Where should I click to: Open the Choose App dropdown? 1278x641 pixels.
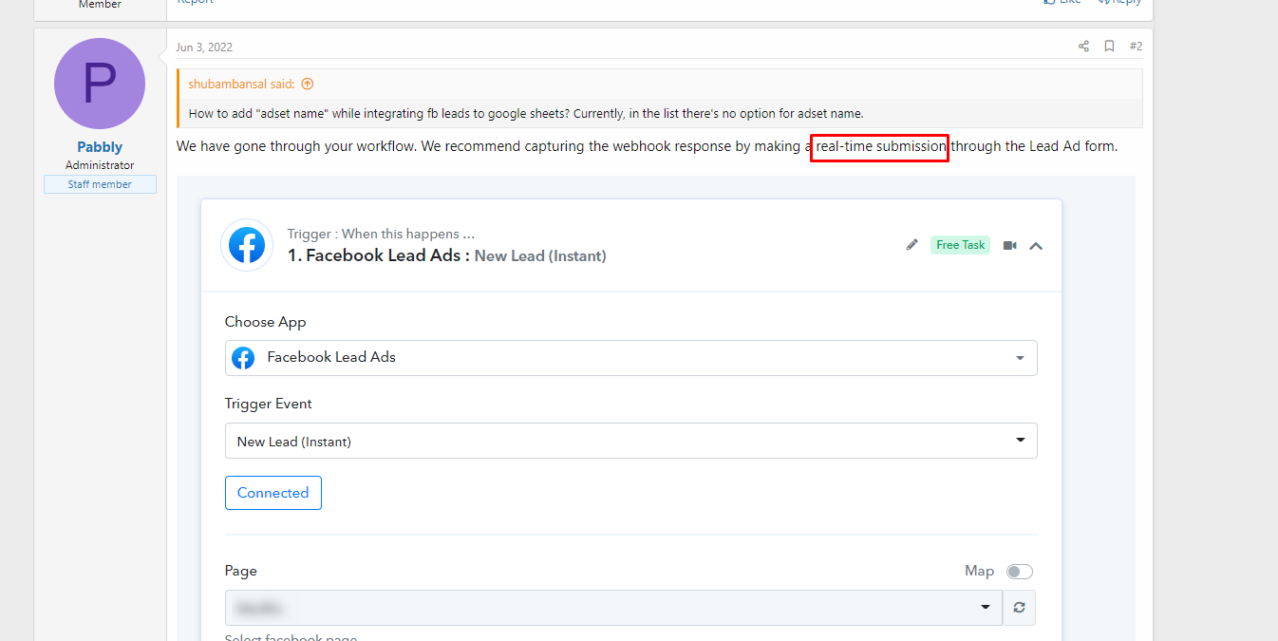630,358
